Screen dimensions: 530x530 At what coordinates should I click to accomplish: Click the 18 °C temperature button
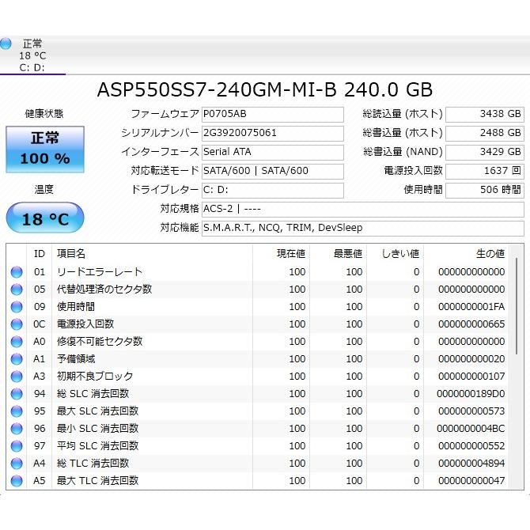(45, 218)
